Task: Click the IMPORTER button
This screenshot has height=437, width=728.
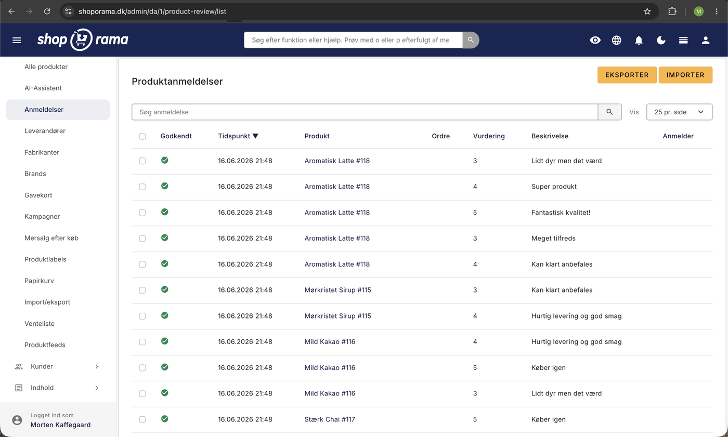Action: (685, 75)
